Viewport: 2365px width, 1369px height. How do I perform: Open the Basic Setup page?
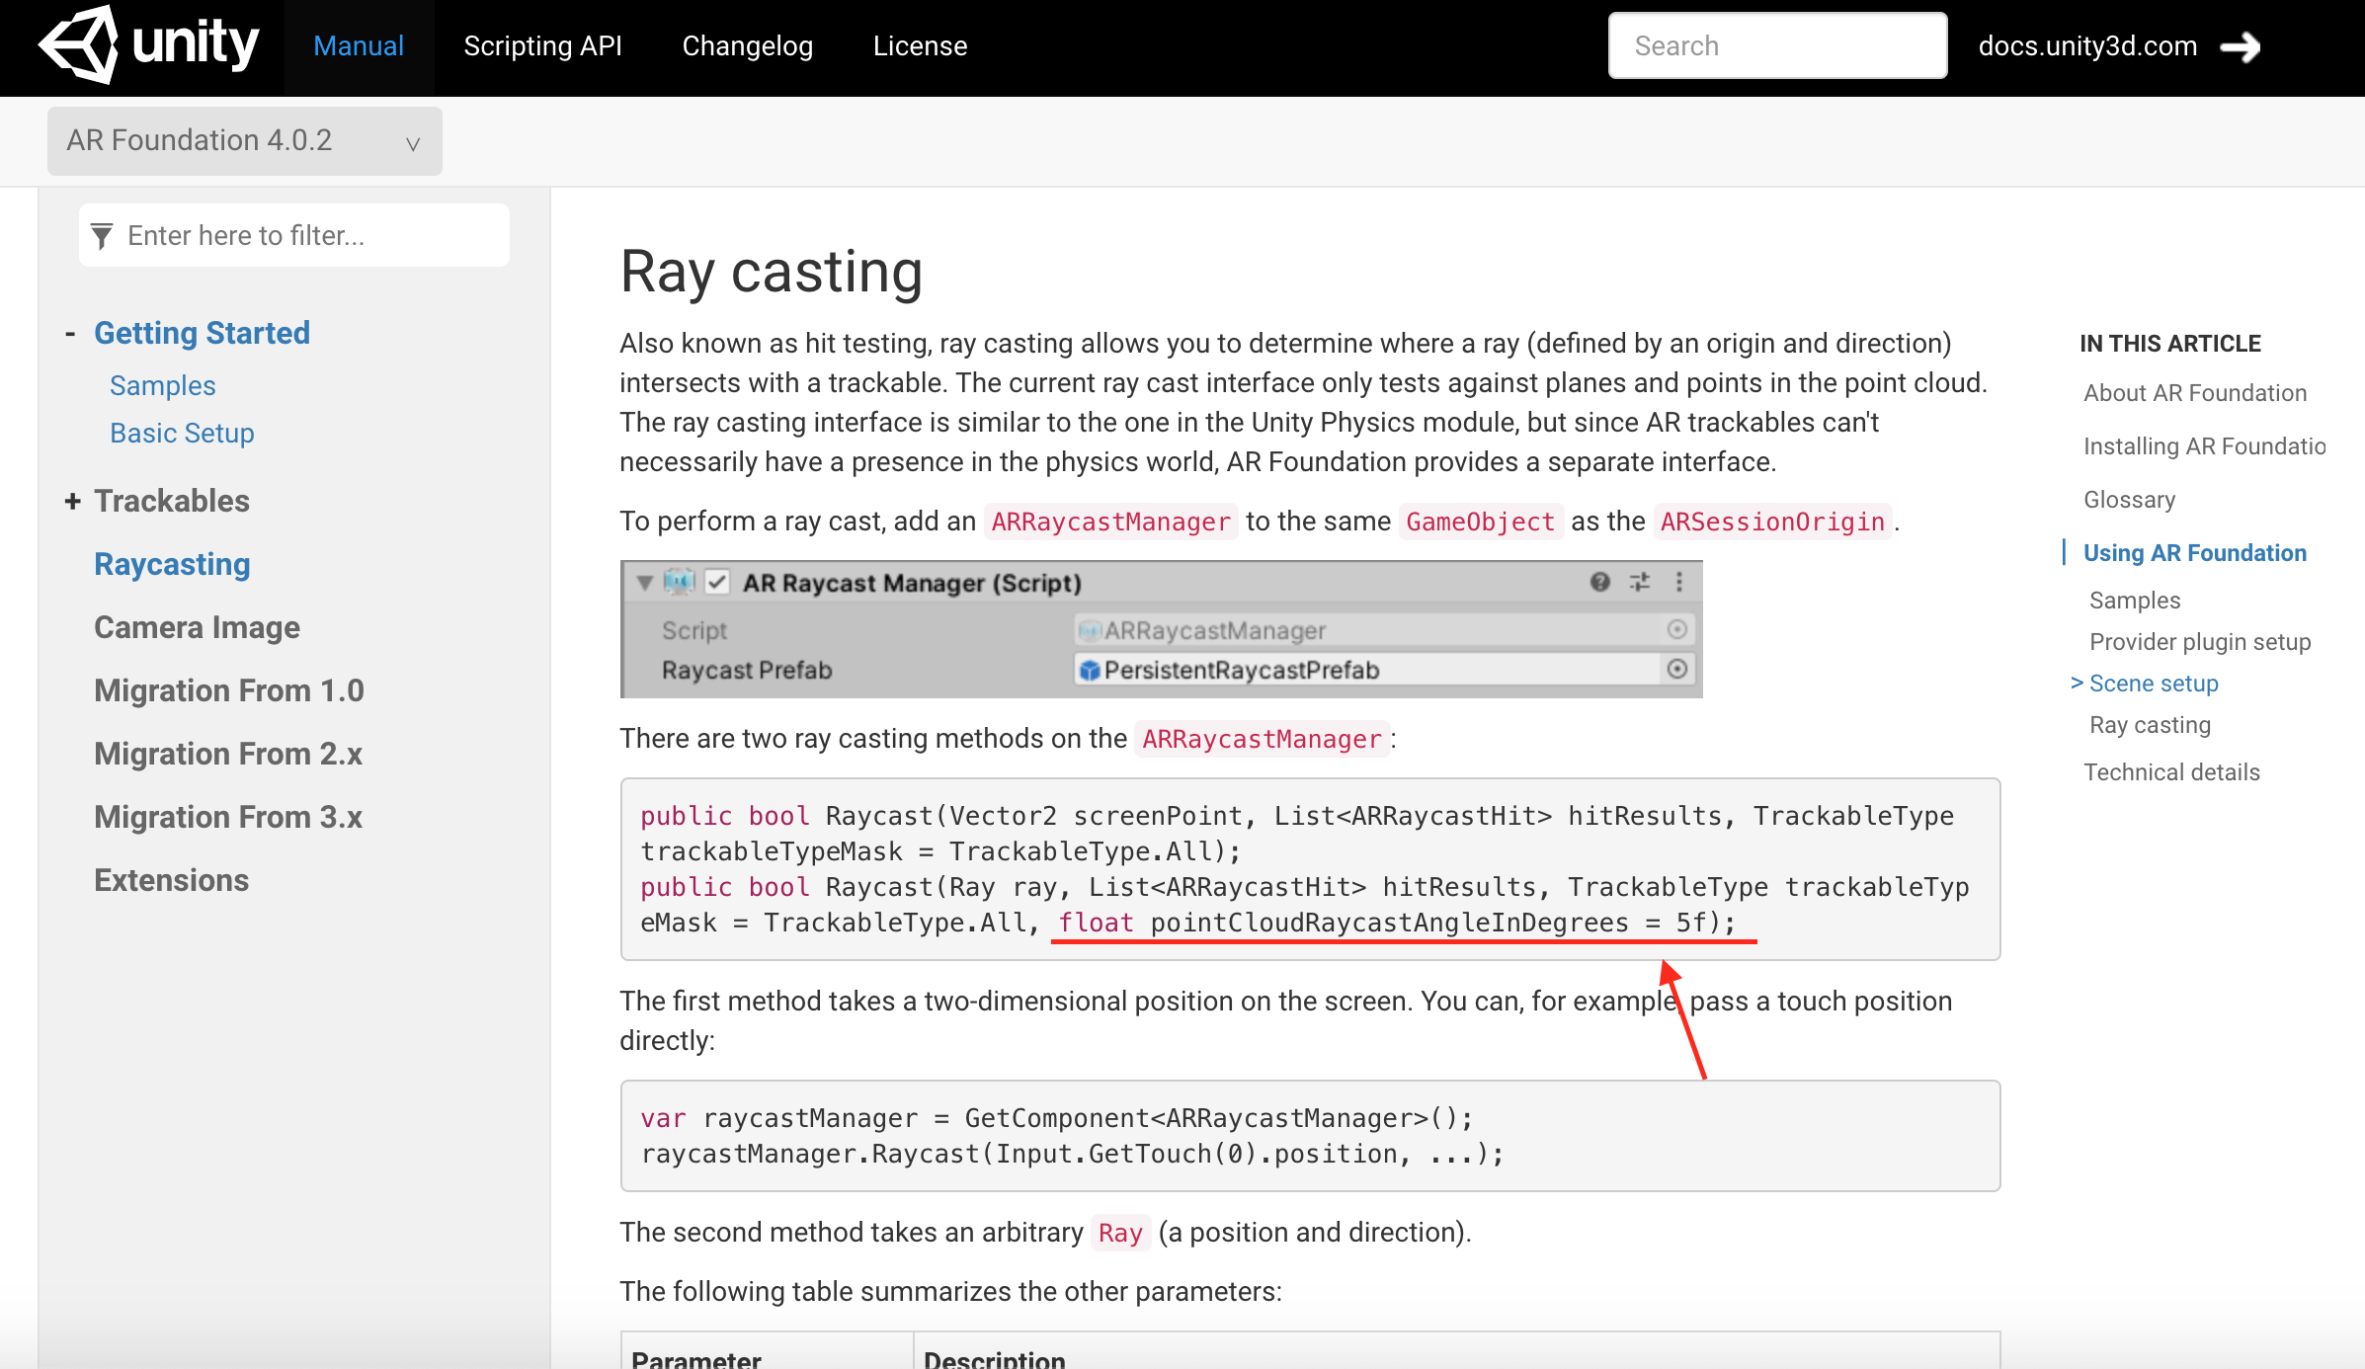tap(182, 433)
